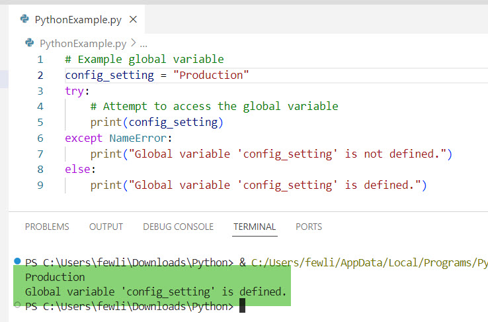488x322 pixels.
Task: Expand the breadcrumb chevron after PythonExample.py
Action: pyautogui.click(x=133, y=42)
